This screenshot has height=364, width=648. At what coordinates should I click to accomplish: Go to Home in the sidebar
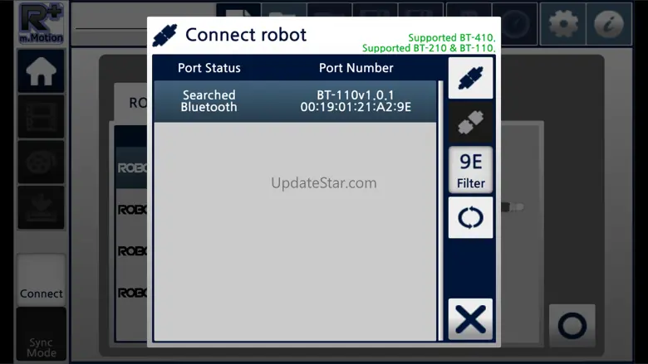(41, 71)
